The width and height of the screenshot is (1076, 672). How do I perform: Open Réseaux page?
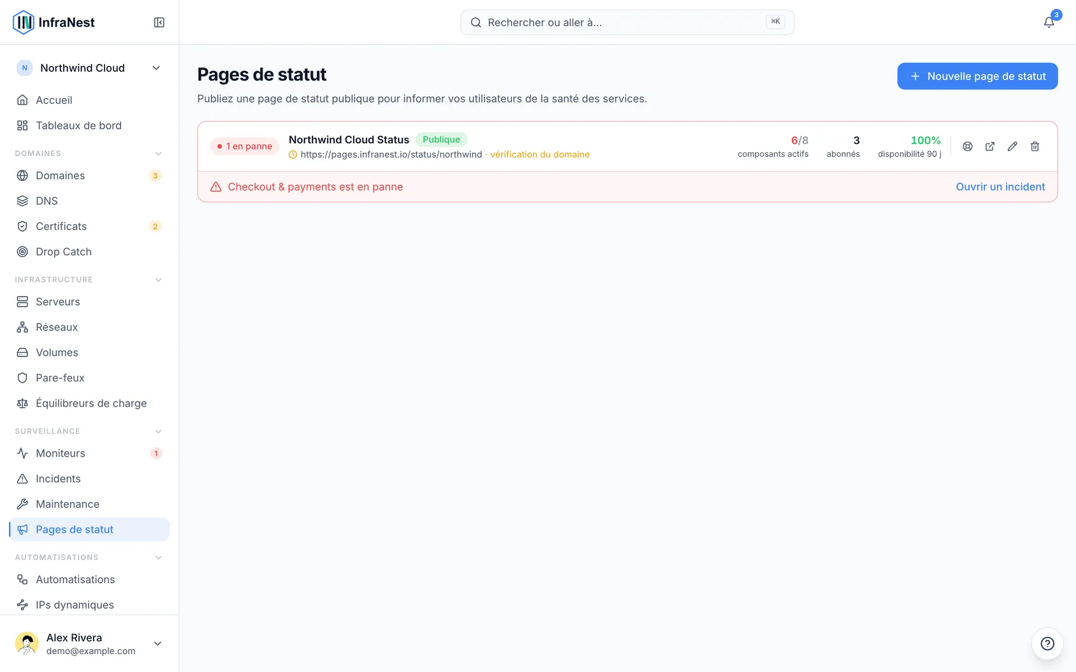[89, 327]
